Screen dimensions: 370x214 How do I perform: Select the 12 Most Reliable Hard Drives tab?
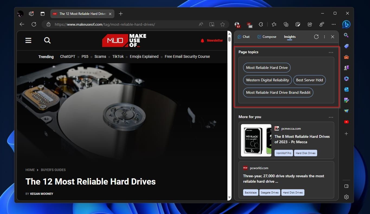(x=82, y=14)
